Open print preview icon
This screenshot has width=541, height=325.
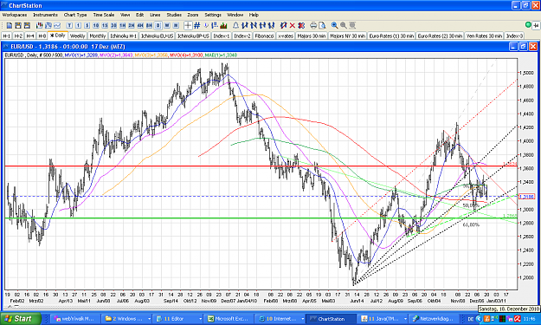(322, 25)
